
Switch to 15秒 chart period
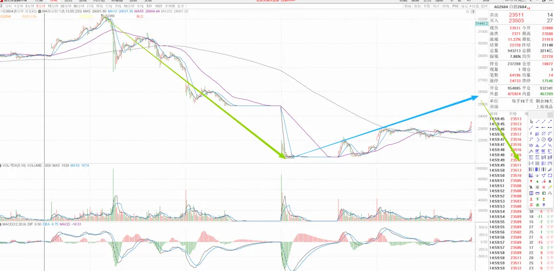click(159, 6)
